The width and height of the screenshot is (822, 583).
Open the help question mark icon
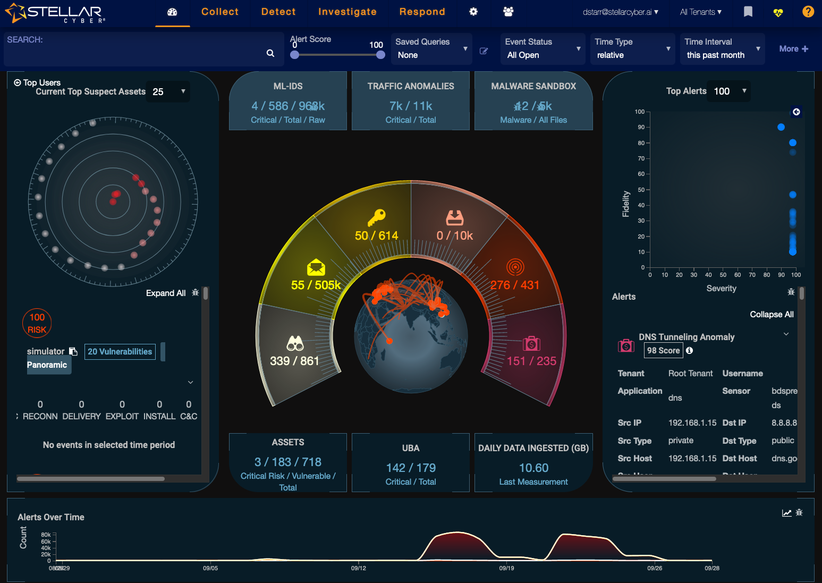coord(808,12)
